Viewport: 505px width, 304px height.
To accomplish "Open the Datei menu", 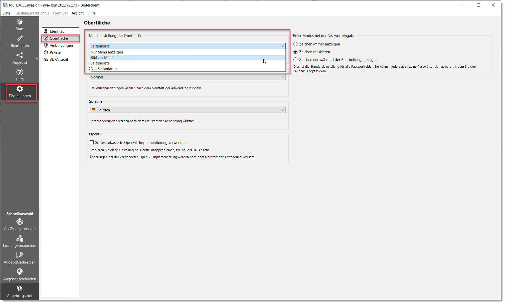I will (x=7, y=13).
